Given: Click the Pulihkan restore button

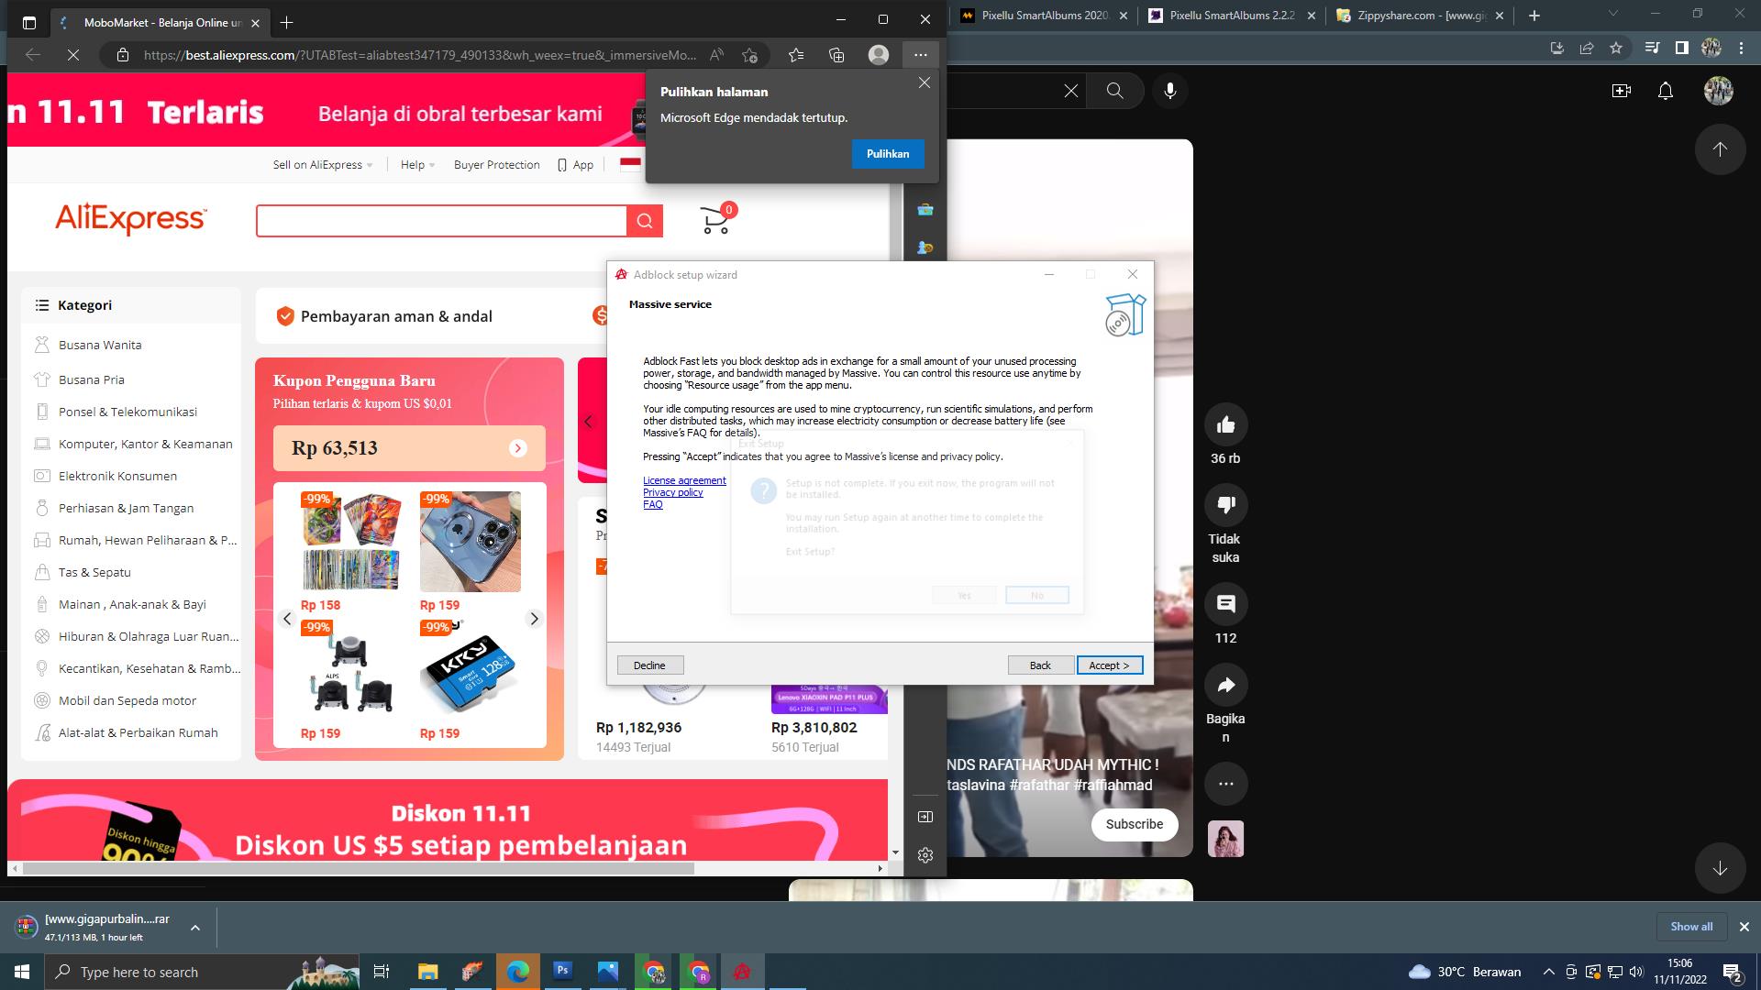Looking at the screenshot, I should pyautogui.click(x=887, y=154).
